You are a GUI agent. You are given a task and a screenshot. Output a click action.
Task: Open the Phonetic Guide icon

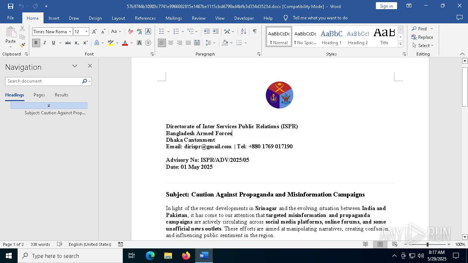(x=139, y=32)
